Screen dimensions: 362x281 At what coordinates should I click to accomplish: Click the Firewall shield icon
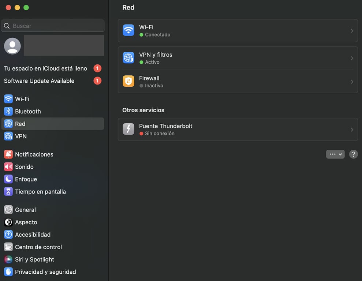click(x=128, y=81)
